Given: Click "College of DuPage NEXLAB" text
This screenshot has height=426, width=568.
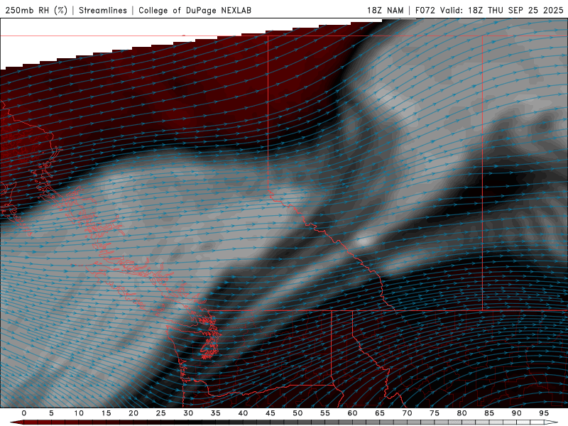Looking at the screenshot, I should point(195,10).
